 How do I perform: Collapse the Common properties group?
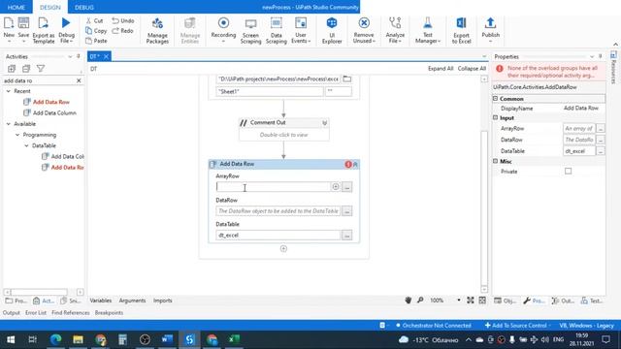coord(495,98)
